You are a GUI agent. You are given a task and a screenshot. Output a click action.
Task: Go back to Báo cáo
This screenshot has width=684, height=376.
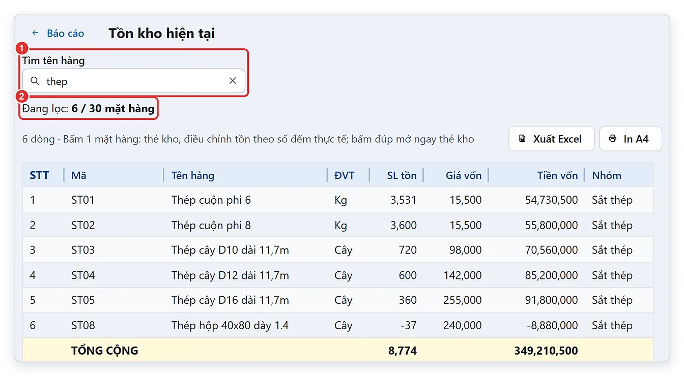[x=65, y=33]
